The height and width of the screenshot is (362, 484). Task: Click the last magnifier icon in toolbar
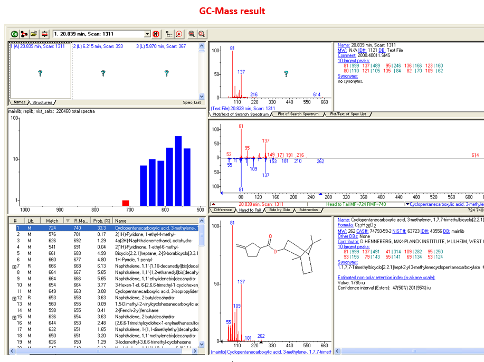(201, 34)
